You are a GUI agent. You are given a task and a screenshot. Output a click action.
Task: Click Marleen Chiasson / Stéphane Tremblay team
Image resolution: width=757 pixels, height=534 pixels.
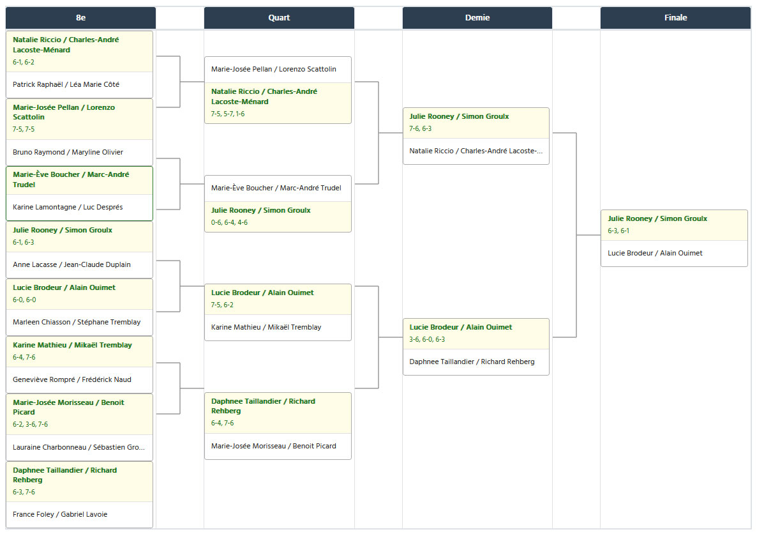click(79, 323)
